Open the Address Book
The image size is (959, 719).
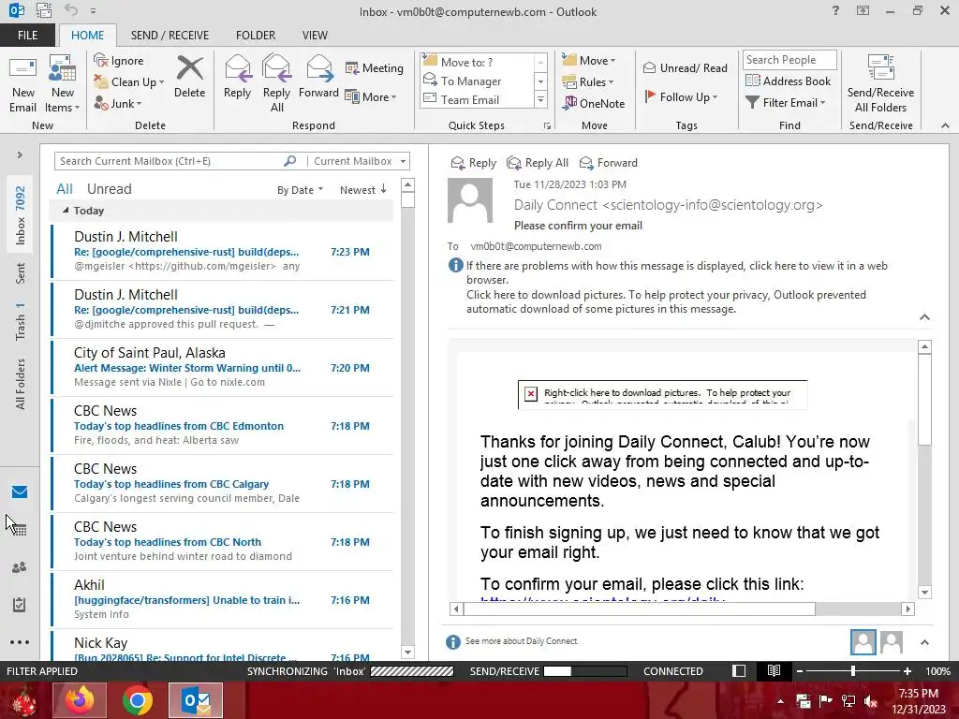(x=788, y=81)
